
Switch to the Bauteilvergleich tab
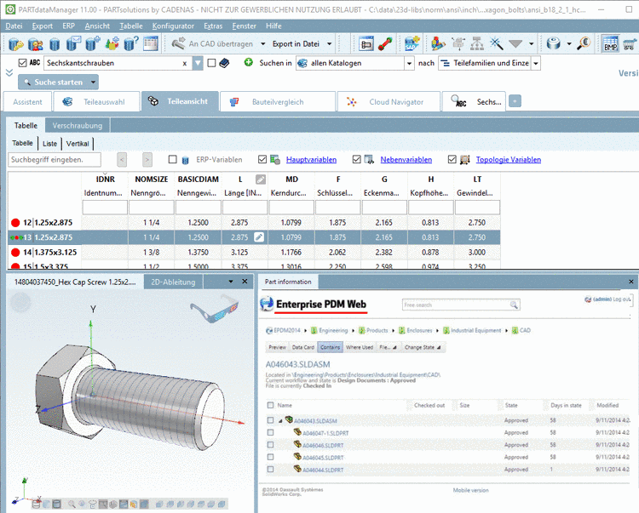pos(277,102)
